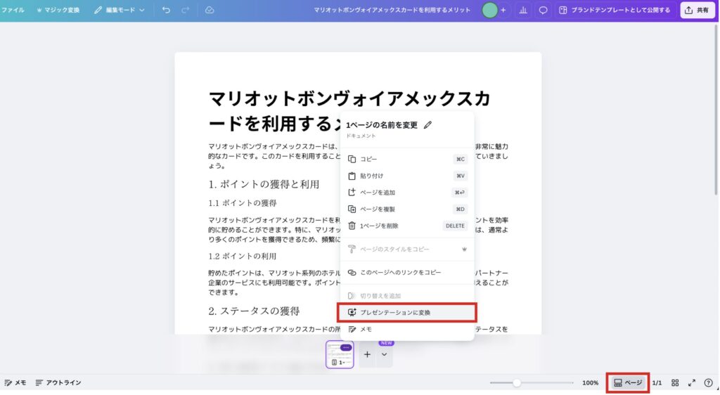Viewport: 720px width, 395px height.
Task: Click 切り替えを追加 menu entry
Action: point(407,295)
